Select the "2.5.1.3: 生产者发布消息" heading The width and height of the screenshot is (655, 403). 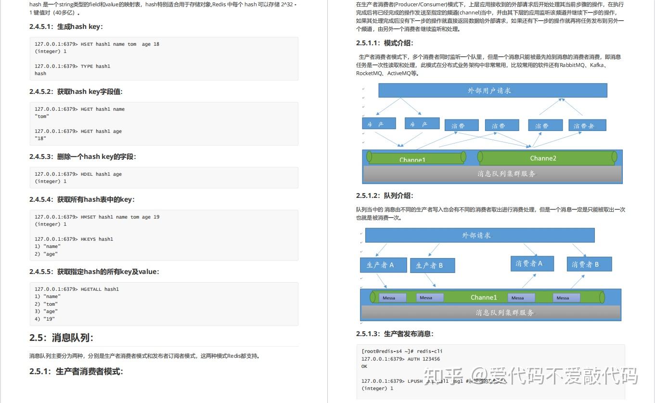coord(395,333)
